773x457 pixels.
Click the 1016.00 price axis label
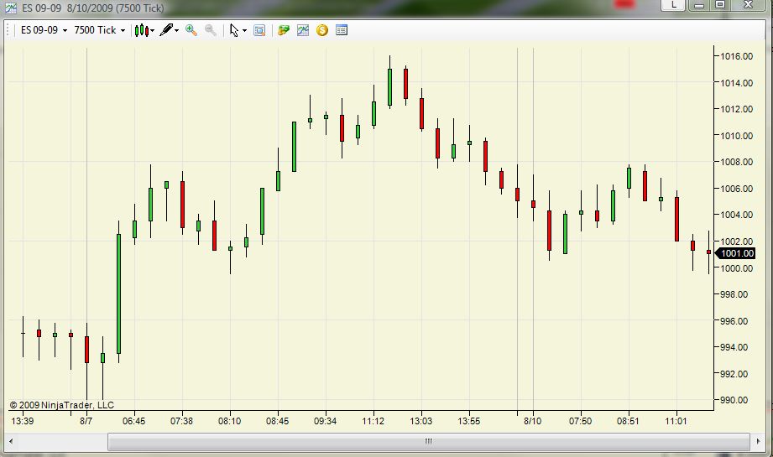tap(737, 56)
